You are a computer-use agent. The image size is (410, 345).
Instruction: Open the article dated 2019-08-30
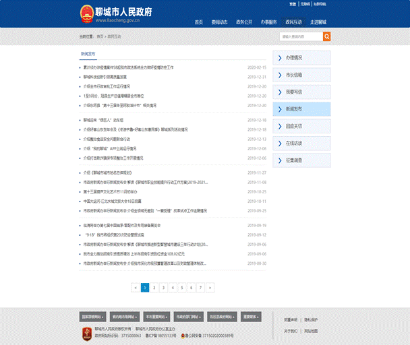click(145, 263)
